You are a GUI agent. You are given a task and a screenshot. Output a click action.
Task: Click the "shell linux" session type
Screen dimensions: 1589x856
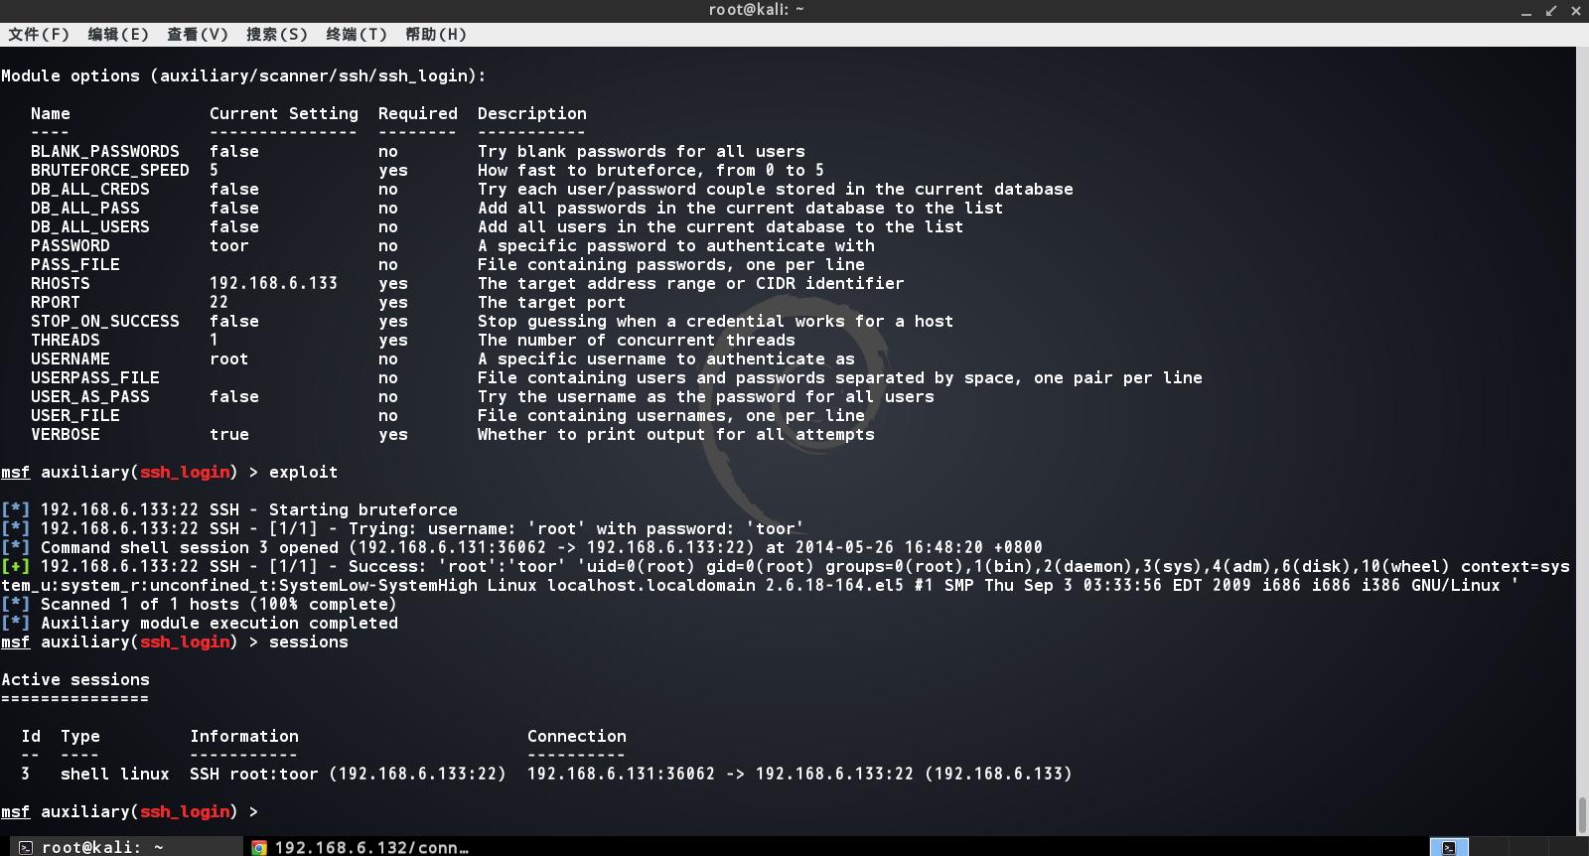pos(115,775)
